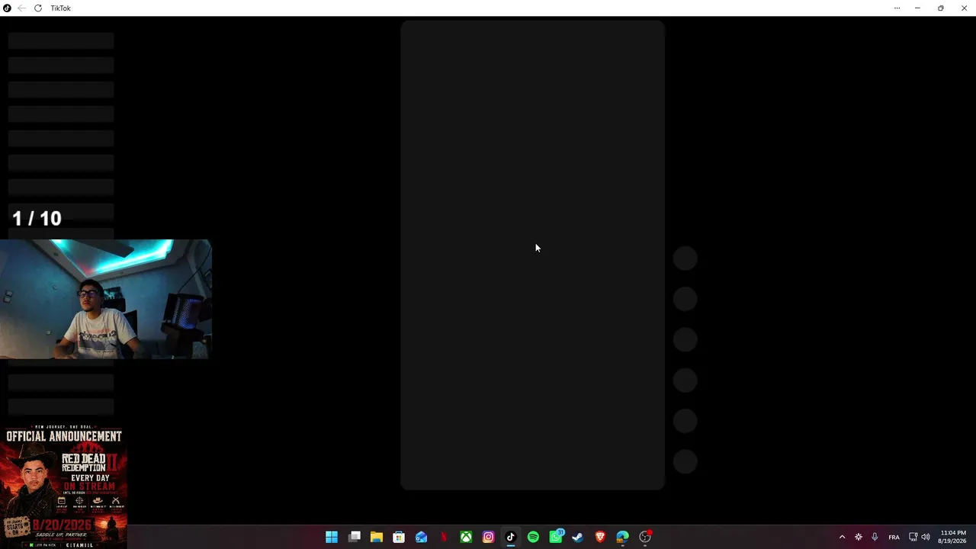Launch Netflix from the taskbar
Viewport: 976px width, 549px height.
coord(444,537)
